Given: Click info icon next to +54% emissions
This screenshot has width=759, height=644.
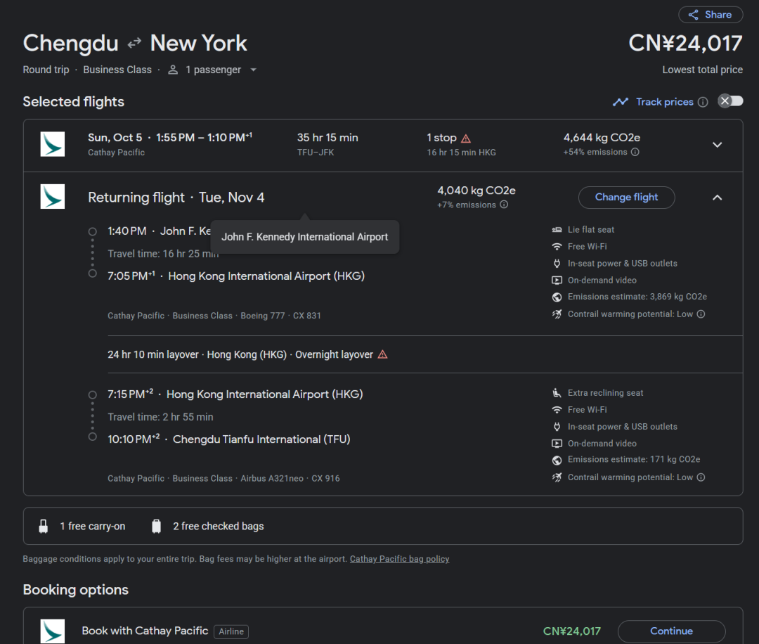Looking at the screenshot, I should coord(635,152).
